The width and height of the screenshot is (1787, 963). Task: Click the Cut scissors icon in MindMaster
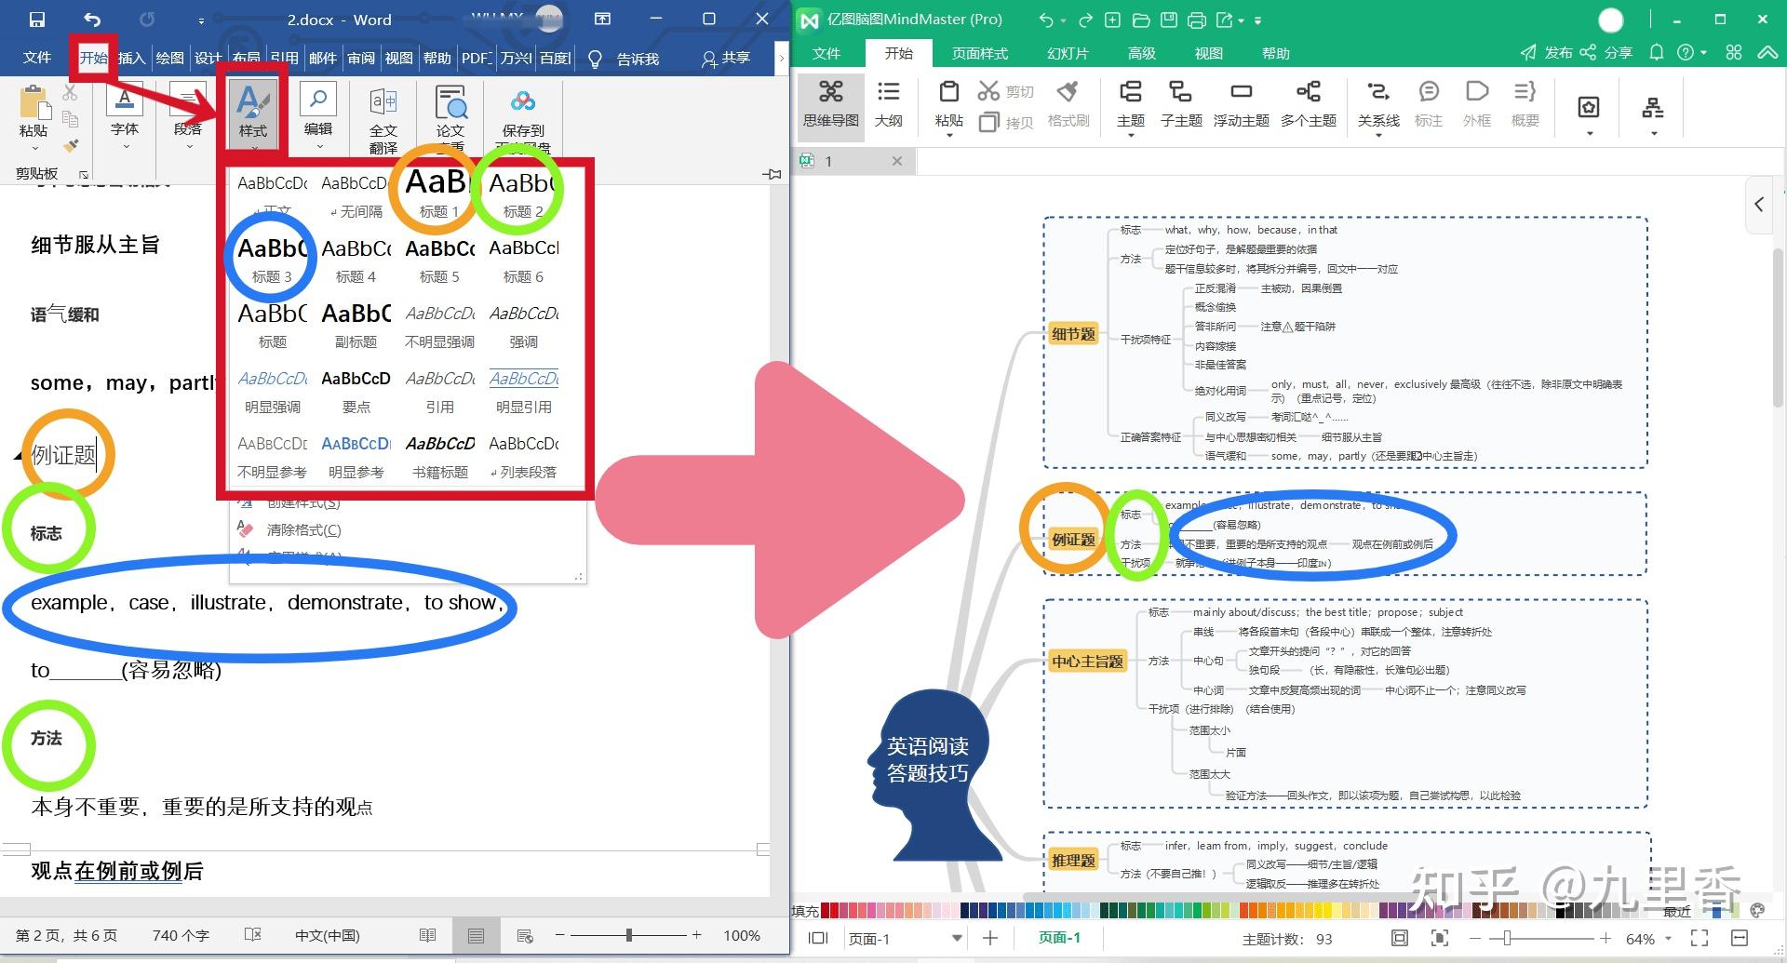pyautogui.click(x=988, y=90)
